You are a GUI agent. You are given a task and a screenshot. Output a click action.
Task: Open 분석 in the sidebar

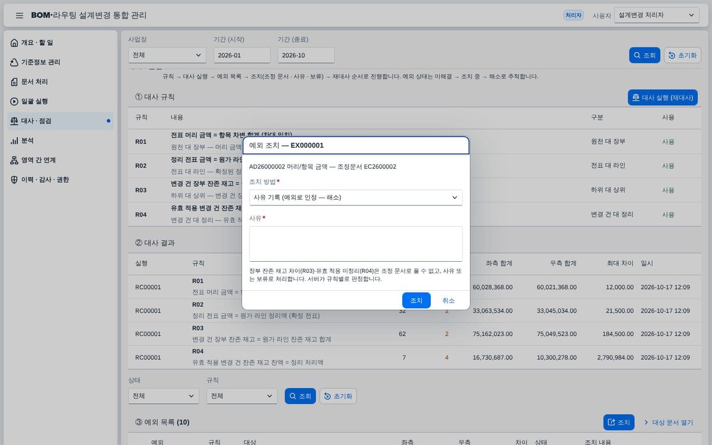tap(61, 141)
